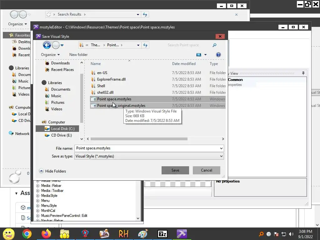Select Libraries in dialog navigation pane
The image size is (320, 240).
[x=55, y=82]
